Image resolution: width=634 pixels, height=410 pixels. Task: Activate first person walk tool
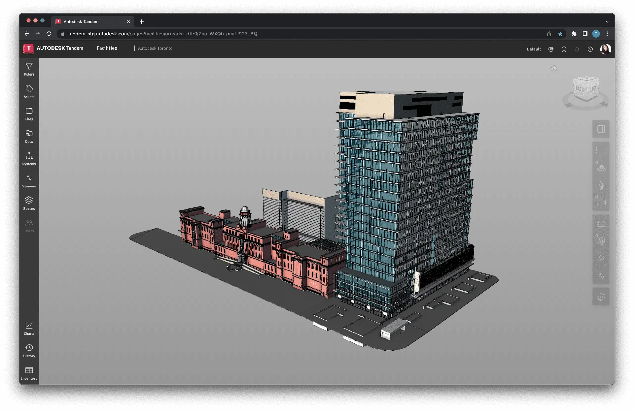coord(601,185)
